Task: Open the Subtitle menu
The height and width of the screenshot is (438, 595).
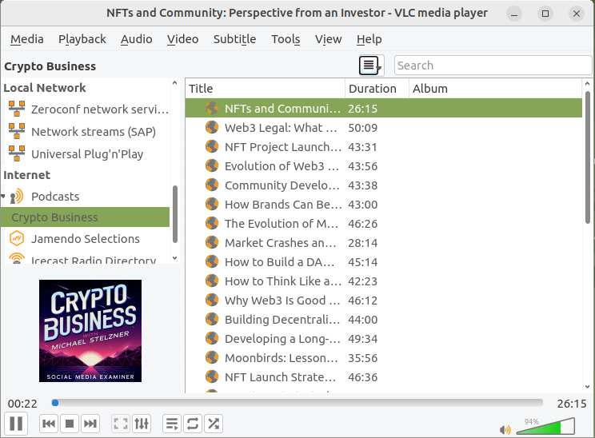Action: pyautogui.click(x=234, y=39)
